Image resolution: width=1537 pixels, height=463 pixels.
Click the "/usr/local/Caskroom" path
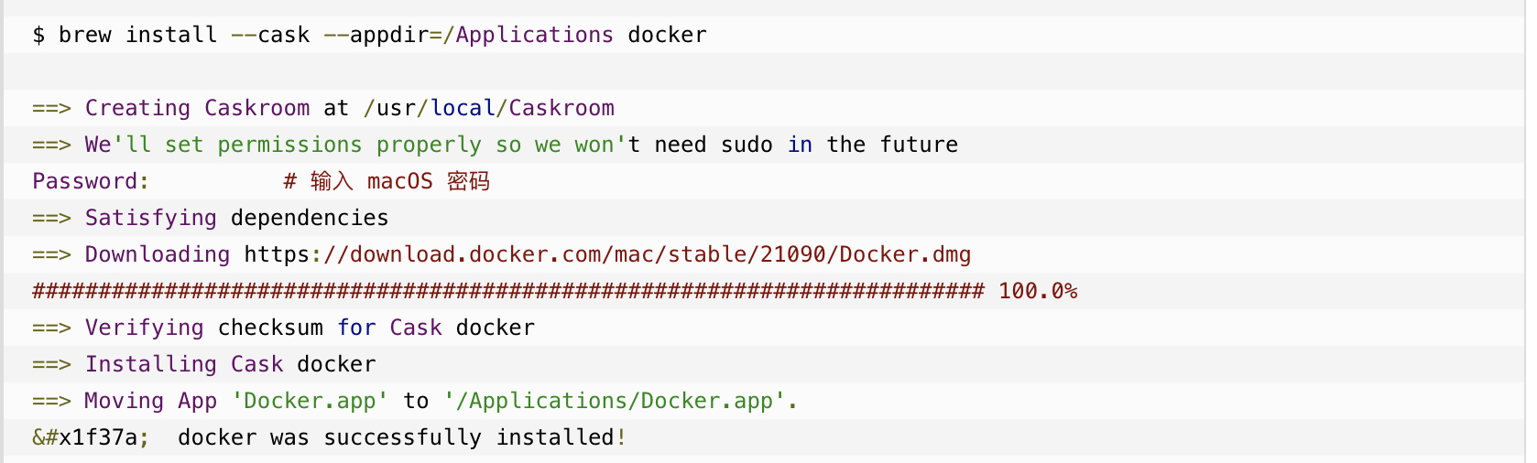coord(488,108)
